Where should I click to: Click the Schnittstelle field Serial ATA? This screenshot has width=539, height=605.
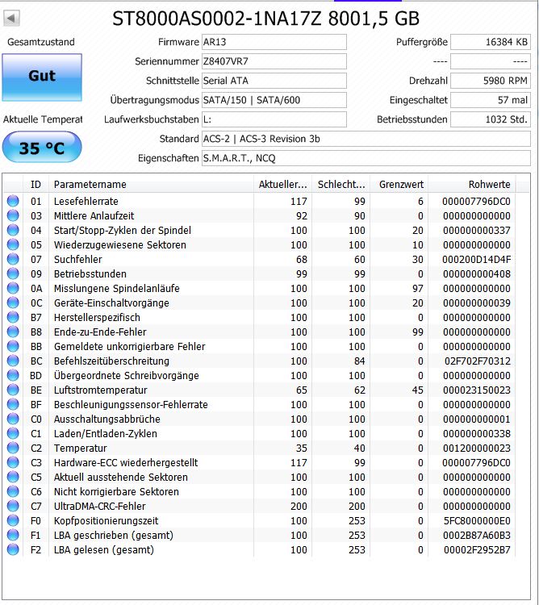point(274,81)
